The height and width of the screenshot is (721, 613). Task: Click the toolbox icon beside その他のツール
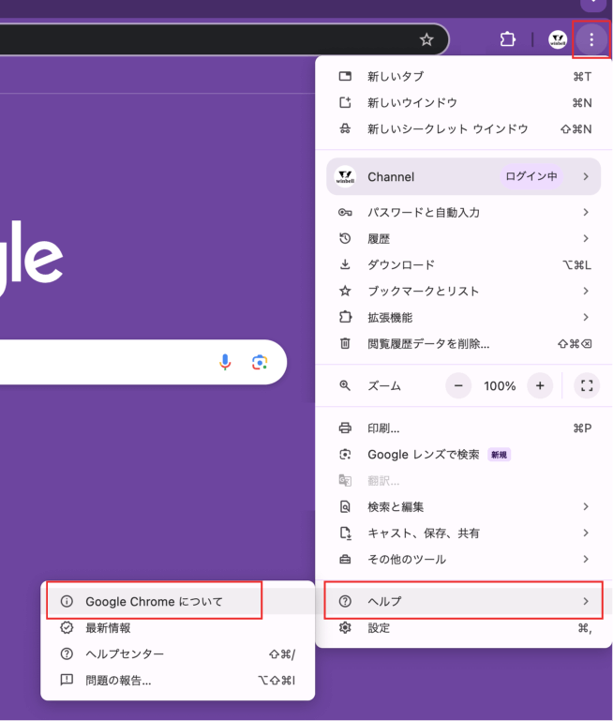pyautogui.click(x=345, y=560)
